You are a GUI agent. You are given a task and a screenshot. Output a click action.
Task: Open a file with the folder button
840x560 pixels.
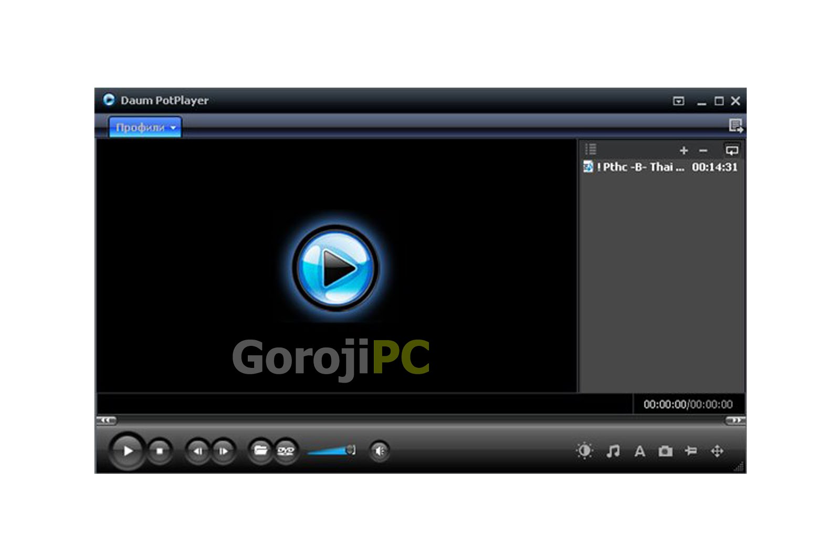pyautogui.click(x=260, y=450)
